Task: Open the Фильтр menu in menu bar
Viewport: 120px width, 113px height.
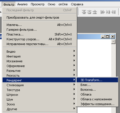Action: 9,4
